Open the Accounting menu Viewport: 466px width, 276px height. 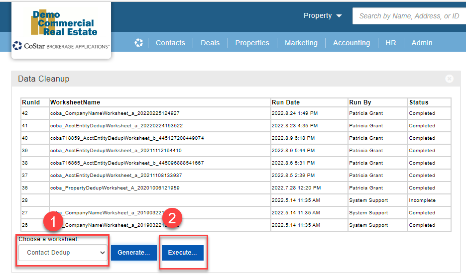click(351, 43)
